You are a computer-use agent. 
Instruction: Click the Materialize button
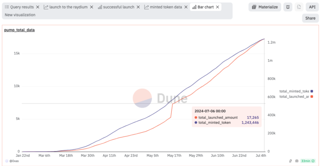[265, 7]
